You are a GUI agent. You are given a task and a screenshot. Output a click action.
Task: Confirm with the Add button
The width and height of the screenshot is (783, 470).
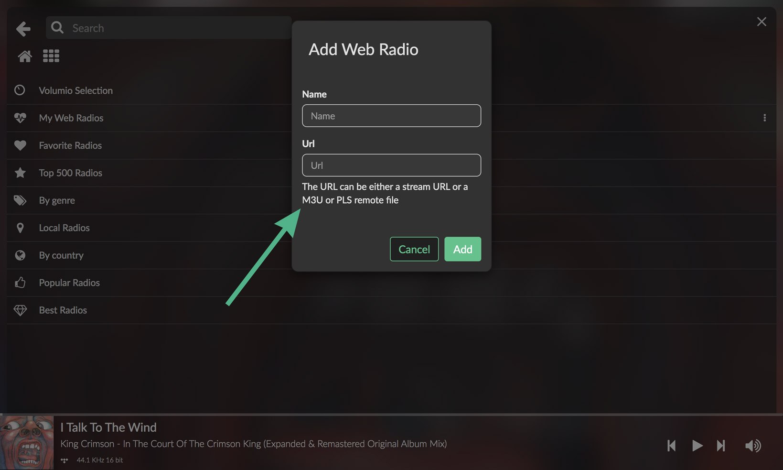pyautogui.click(x=462, y=249)
